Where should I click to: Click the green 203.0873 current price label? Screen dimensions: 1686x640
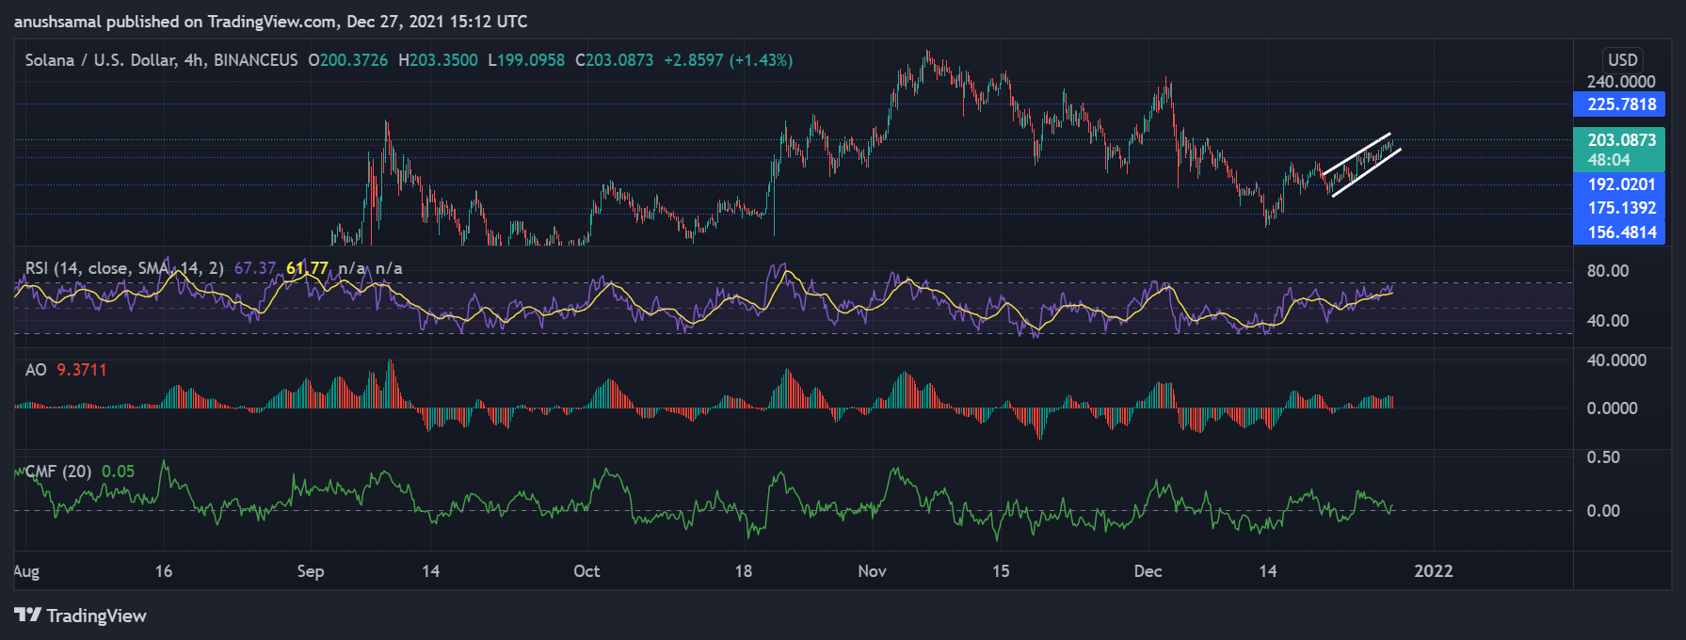tap(1619, 140)
